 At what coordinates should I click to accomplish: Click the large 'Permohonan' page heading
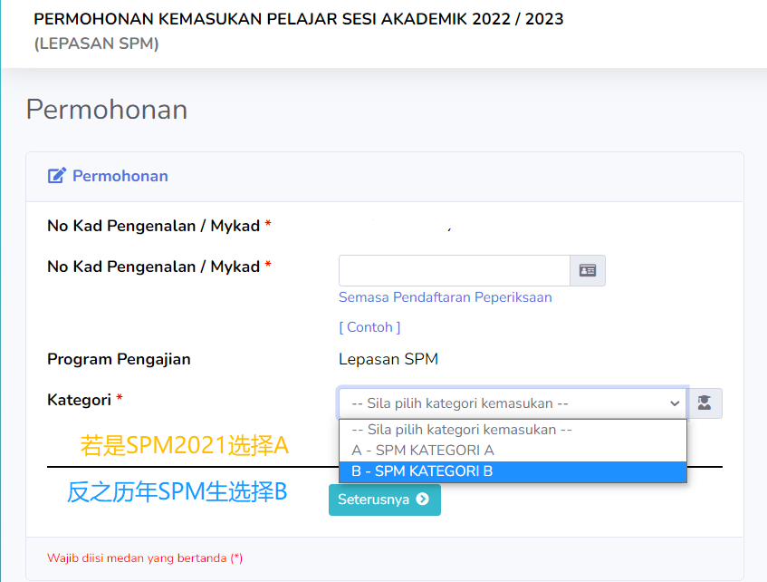107,110
